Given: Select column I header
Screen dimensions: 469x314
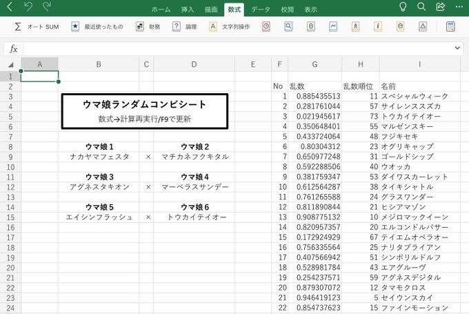Looking at the screenshot, I should pyautogui.click(x=419, y=64).
